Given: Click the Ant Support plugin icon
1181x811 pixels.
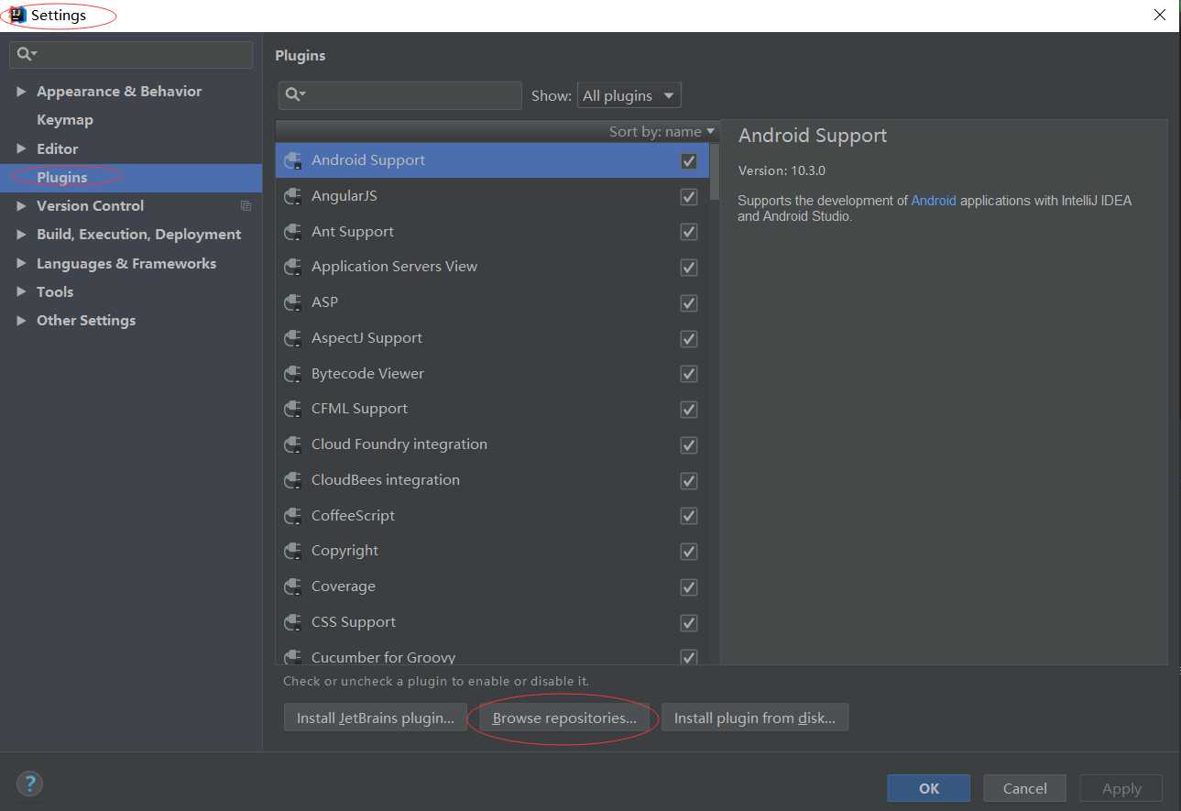Looking at the screenshot, I should [x=293, y=232].
